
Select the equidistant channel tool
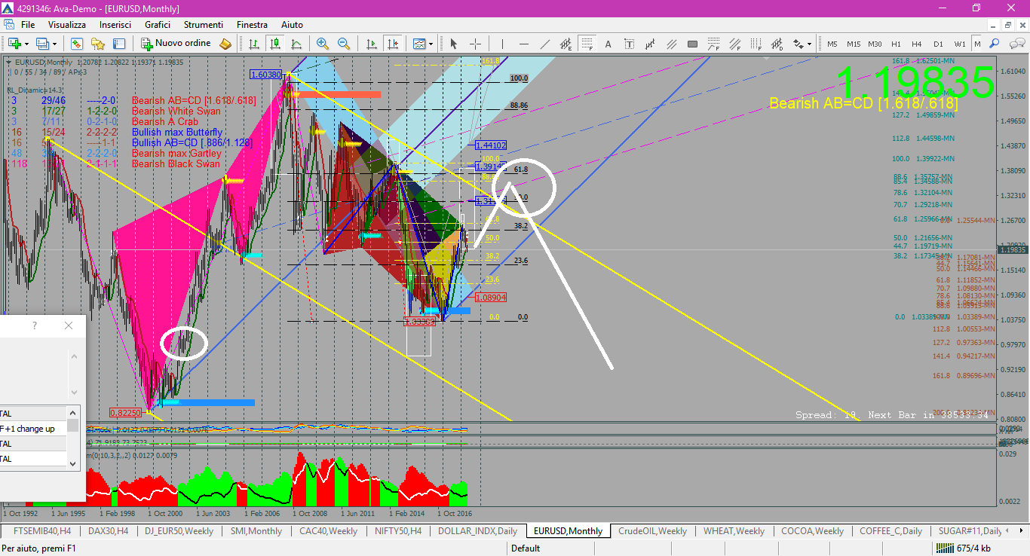566,44
